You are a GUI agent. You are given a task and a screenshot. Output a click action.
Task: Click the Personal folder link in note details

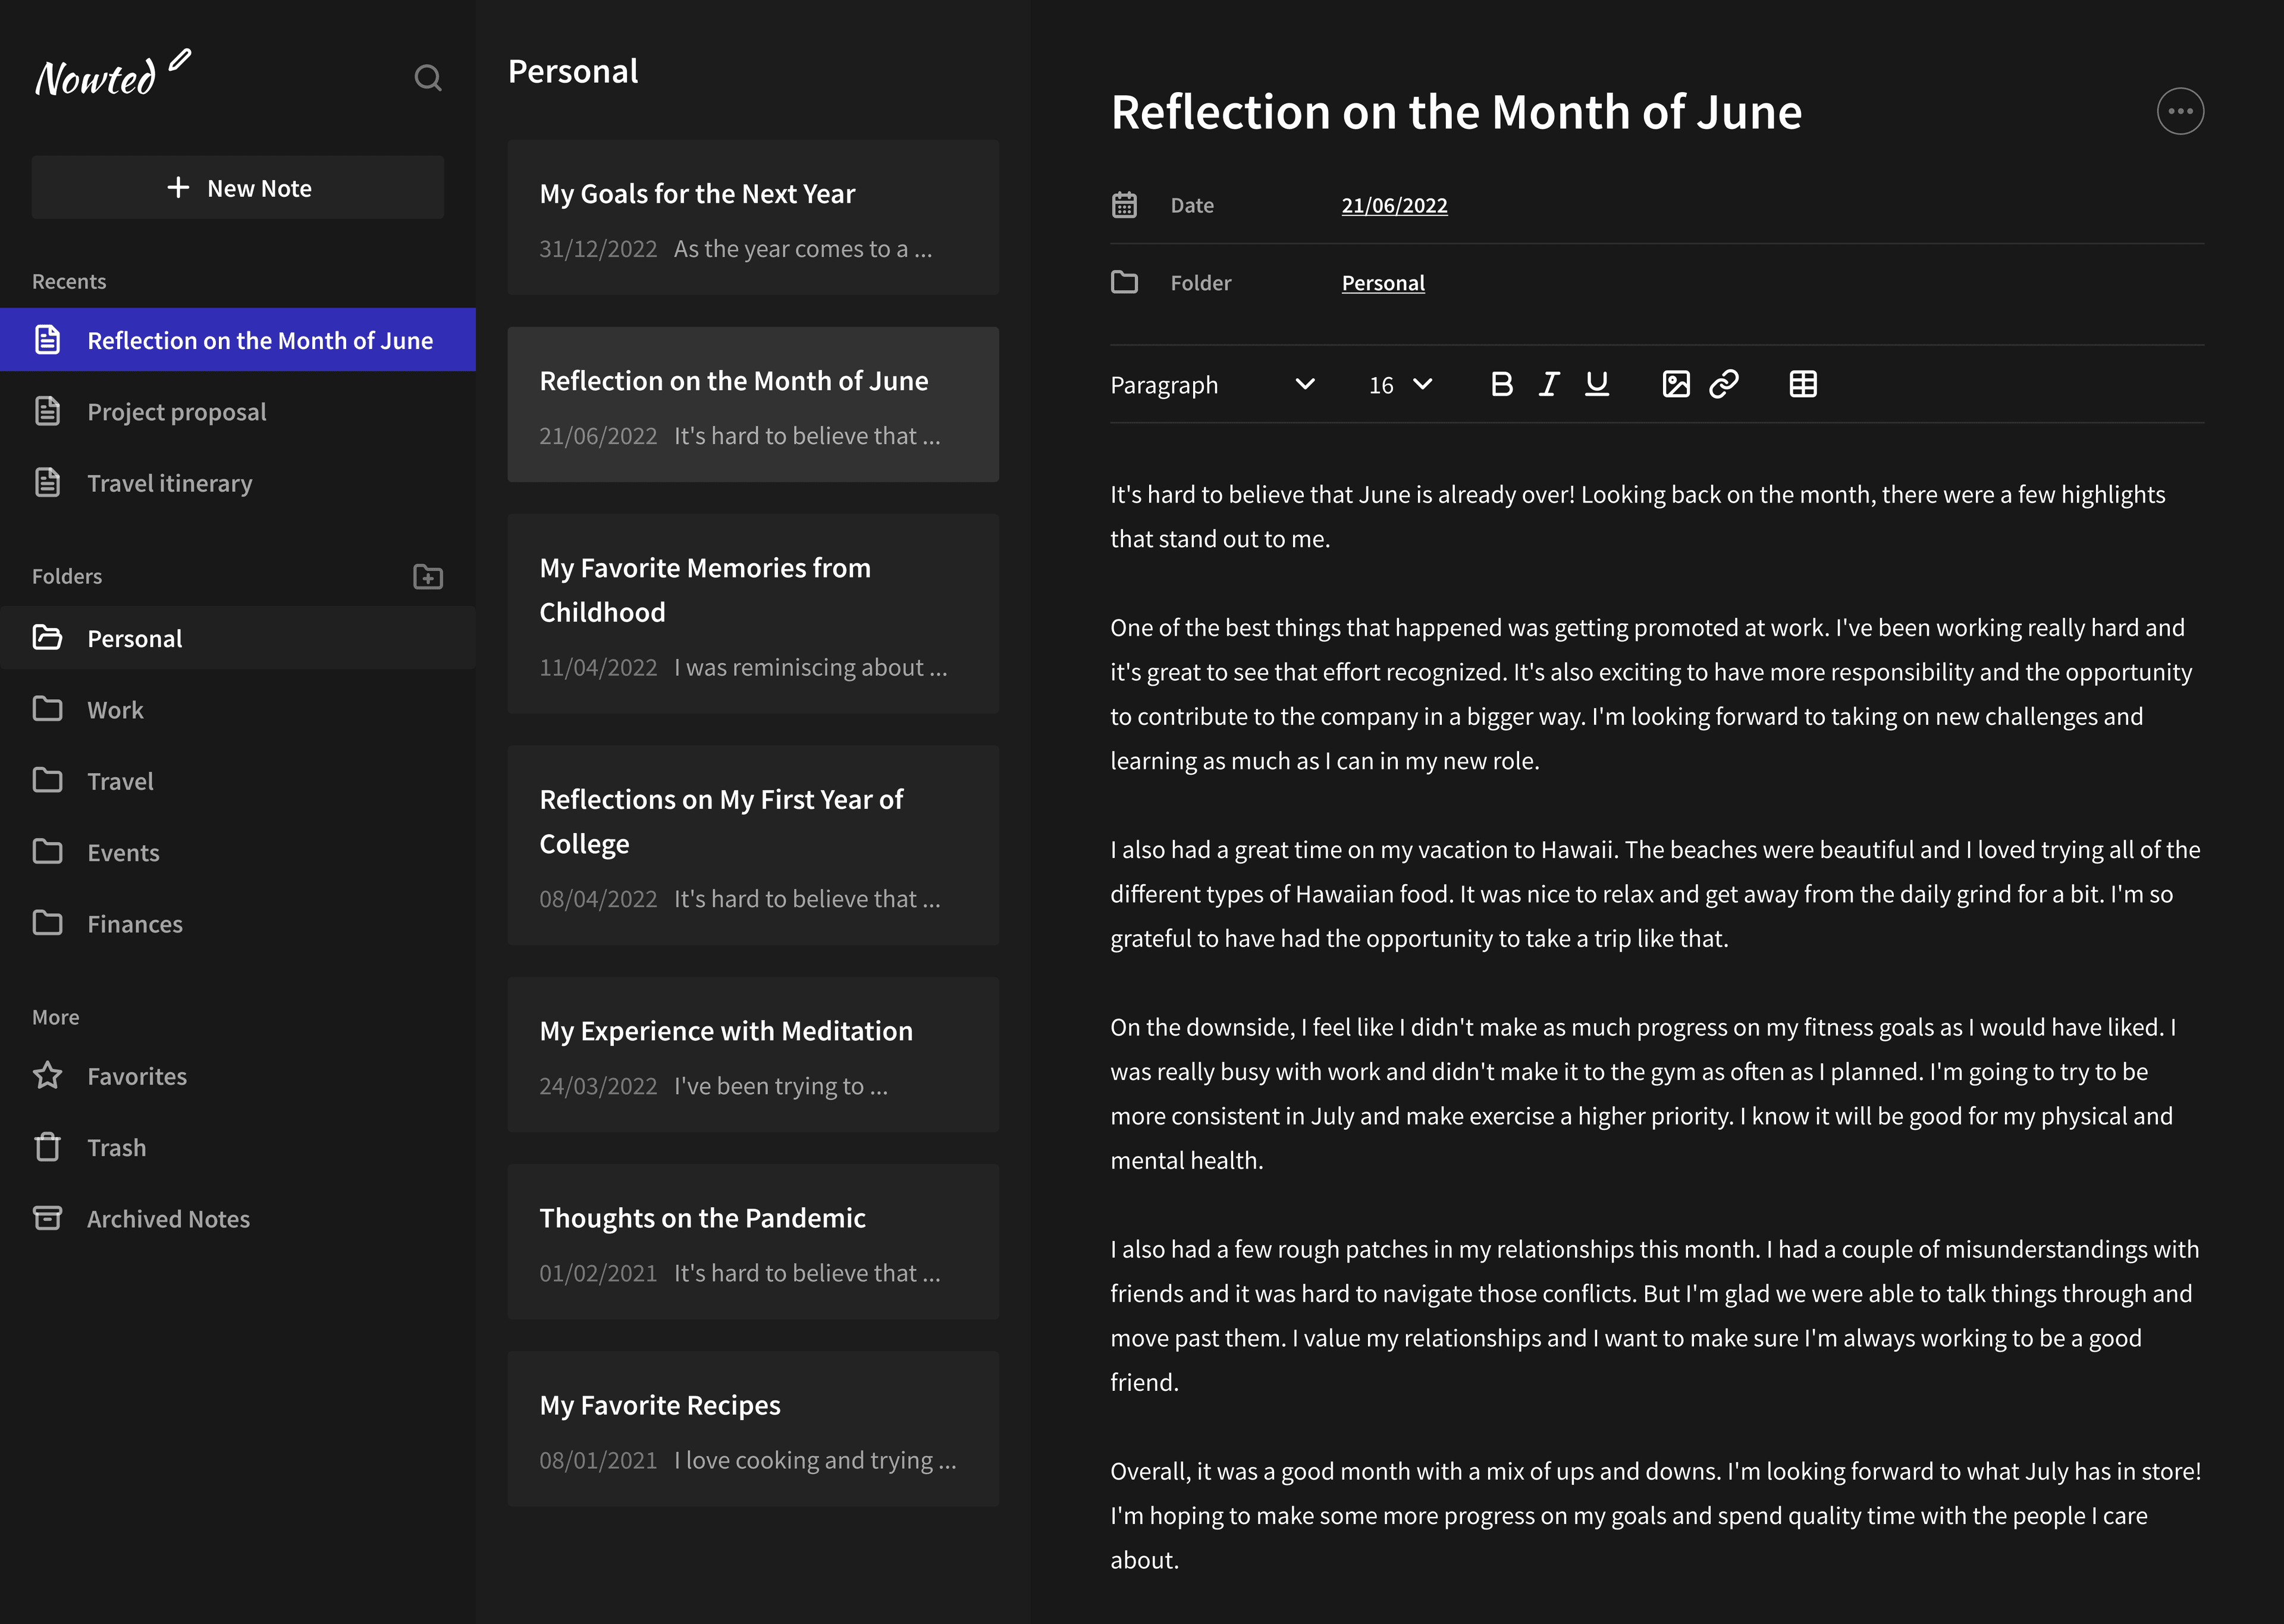pyautogui.click(x=1383, y=283)
